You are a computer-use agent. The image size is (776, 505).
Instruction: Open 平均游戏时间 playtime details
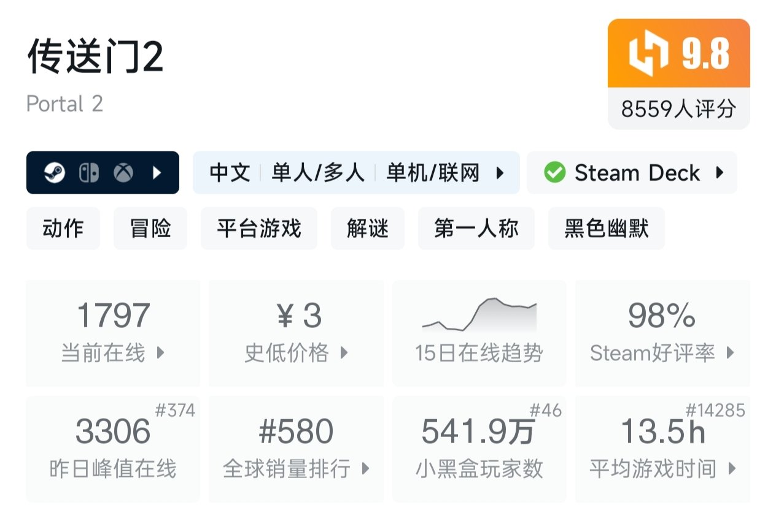[662, 449]
